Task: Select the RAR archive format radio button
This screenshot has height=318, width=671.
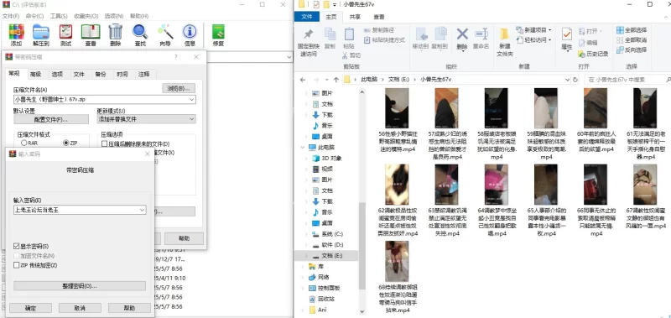Action: tap(24, 143)
